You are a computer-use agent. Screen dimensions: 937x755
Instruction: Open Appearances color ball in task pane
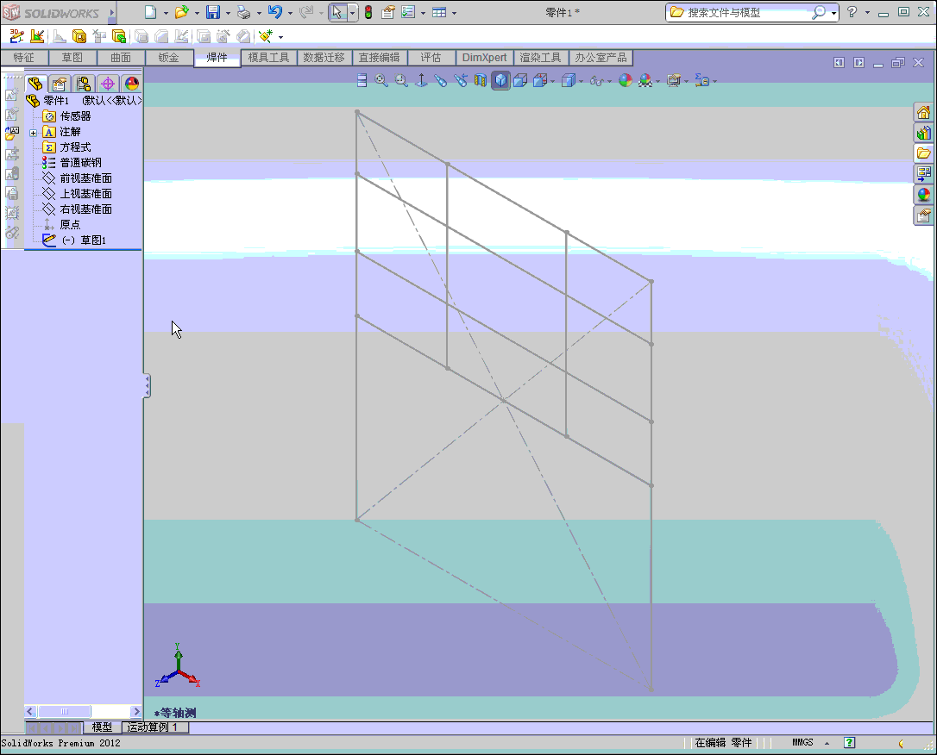(x=923, y=195)
